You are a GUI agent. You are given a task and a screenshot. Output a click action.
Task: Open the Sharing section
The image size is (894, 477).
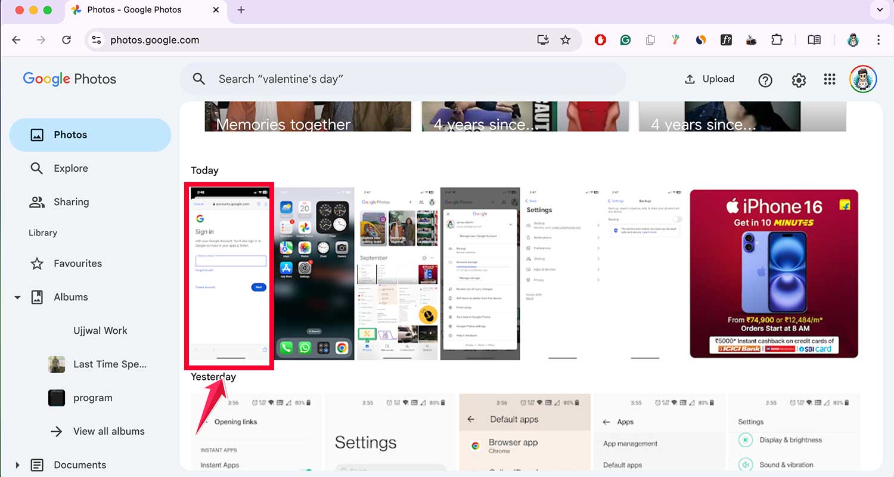[72, 202]
